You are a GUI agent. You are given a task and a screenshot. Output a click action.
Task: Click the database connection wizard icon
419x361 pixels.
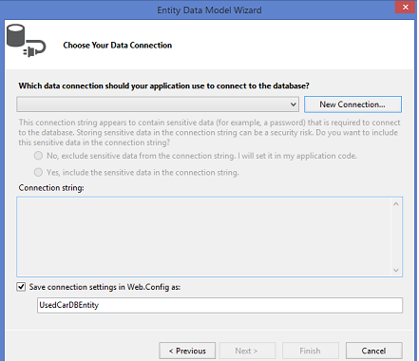(26, 41)
